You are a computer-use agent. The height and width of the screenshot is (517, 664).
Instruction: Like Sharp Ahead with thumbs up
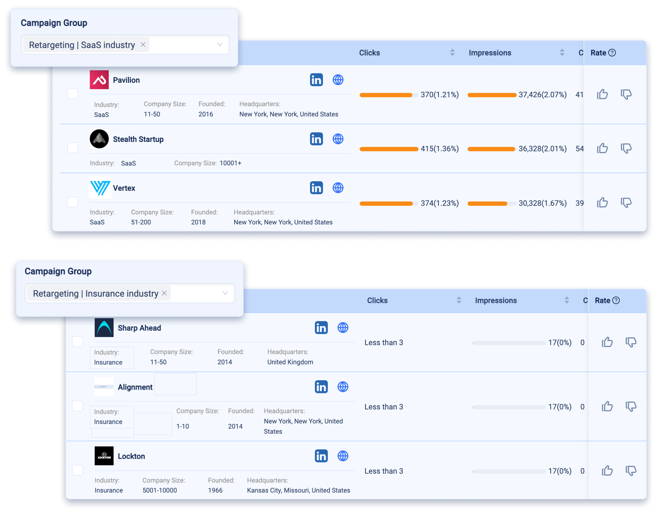pos(607,342)
